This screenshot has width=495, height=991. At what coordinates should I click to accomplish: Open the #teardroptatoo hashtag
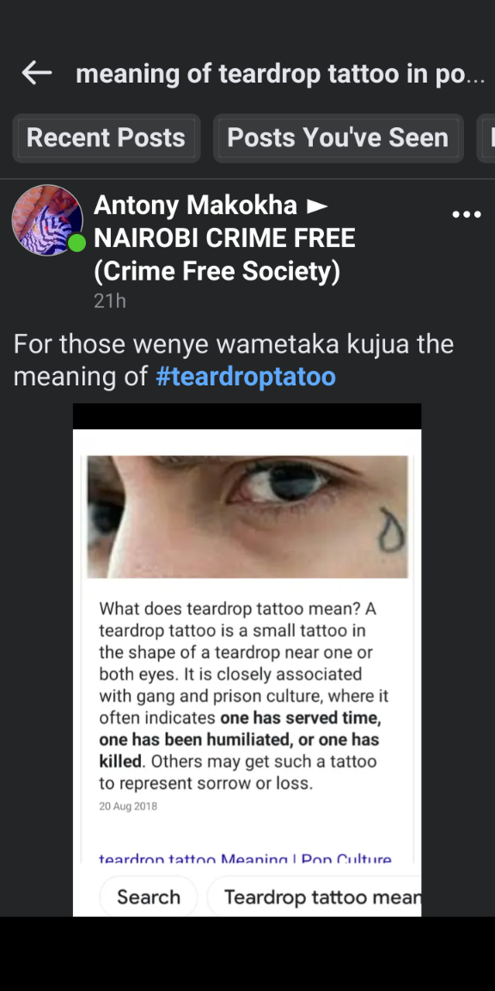(x=246, y=377)
